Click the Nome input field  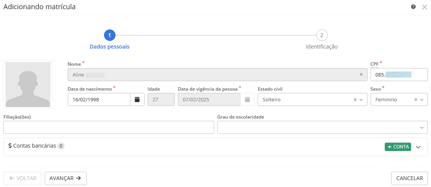tap(218, 75)
